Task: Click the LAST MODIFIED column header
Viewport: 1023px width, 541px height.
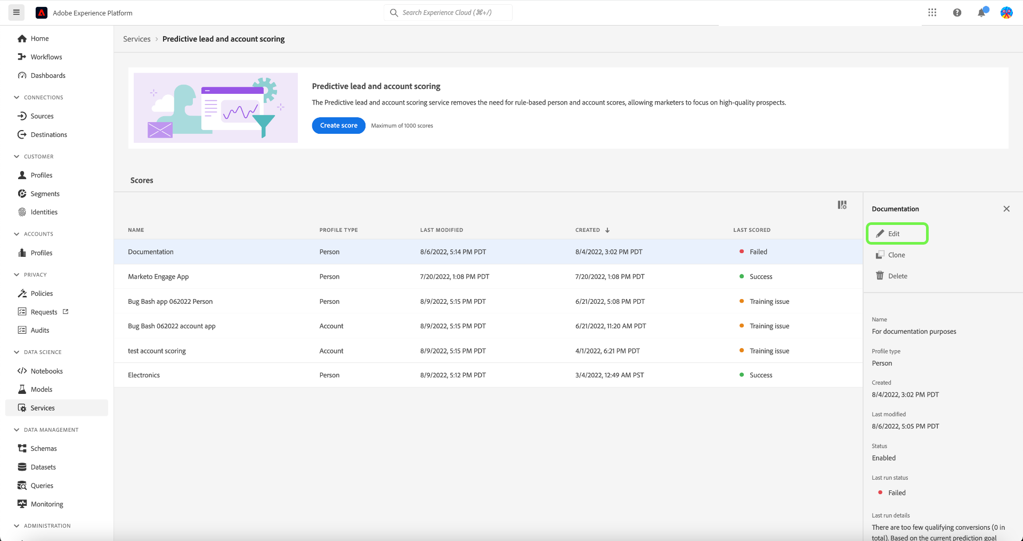Action: (x=442, y=230)
